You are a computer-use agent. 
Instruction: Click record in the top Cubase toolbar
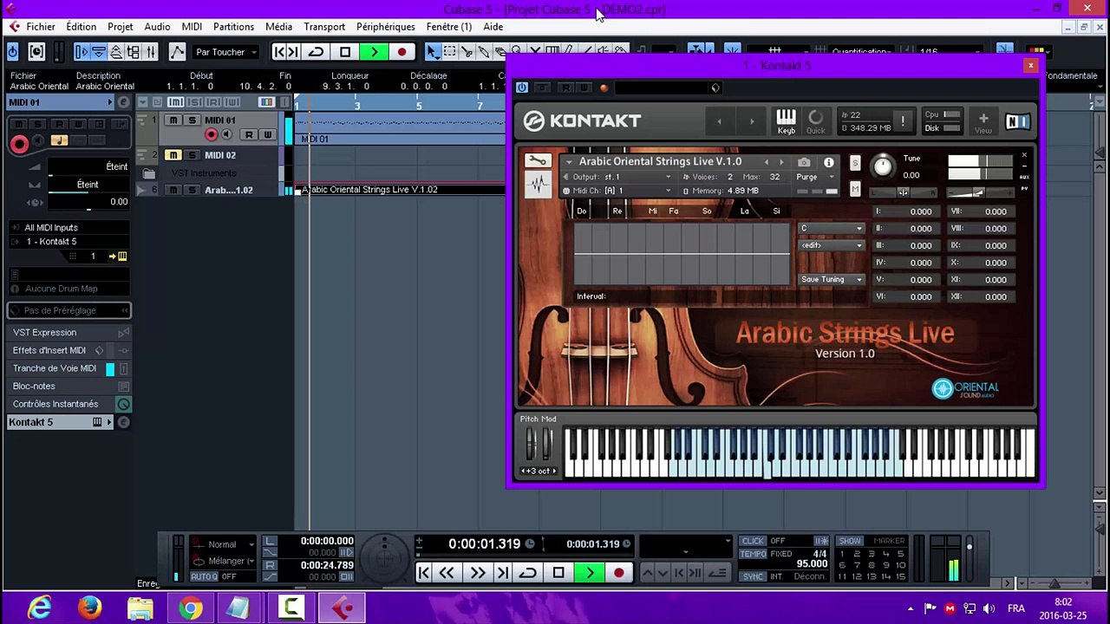[x=402, y=52]
